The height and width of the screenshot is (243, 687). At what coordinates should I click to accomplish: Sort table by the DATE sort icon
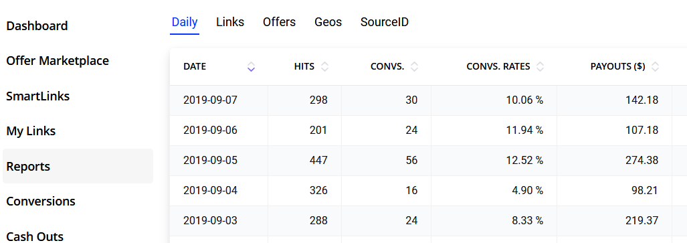tap(251, 67)
